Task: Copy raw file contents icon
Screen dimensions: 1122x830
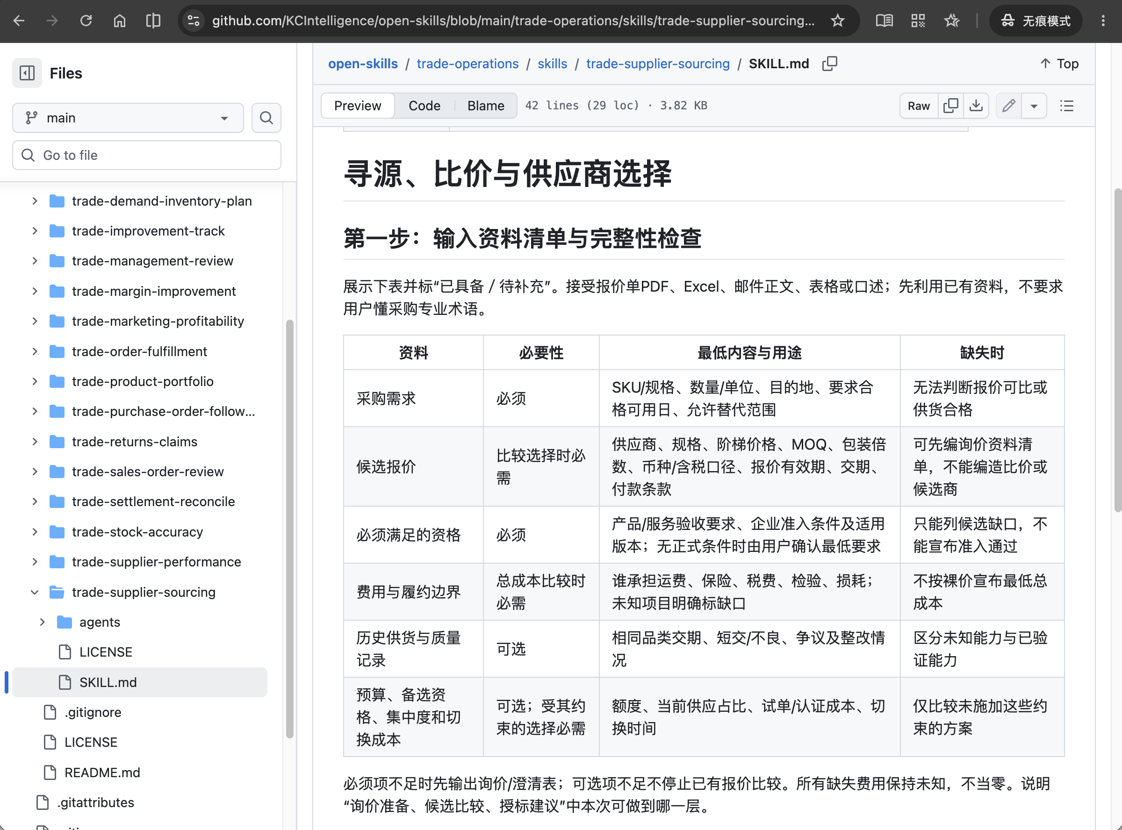Action: pyautogui.click(x=950, y=106)
